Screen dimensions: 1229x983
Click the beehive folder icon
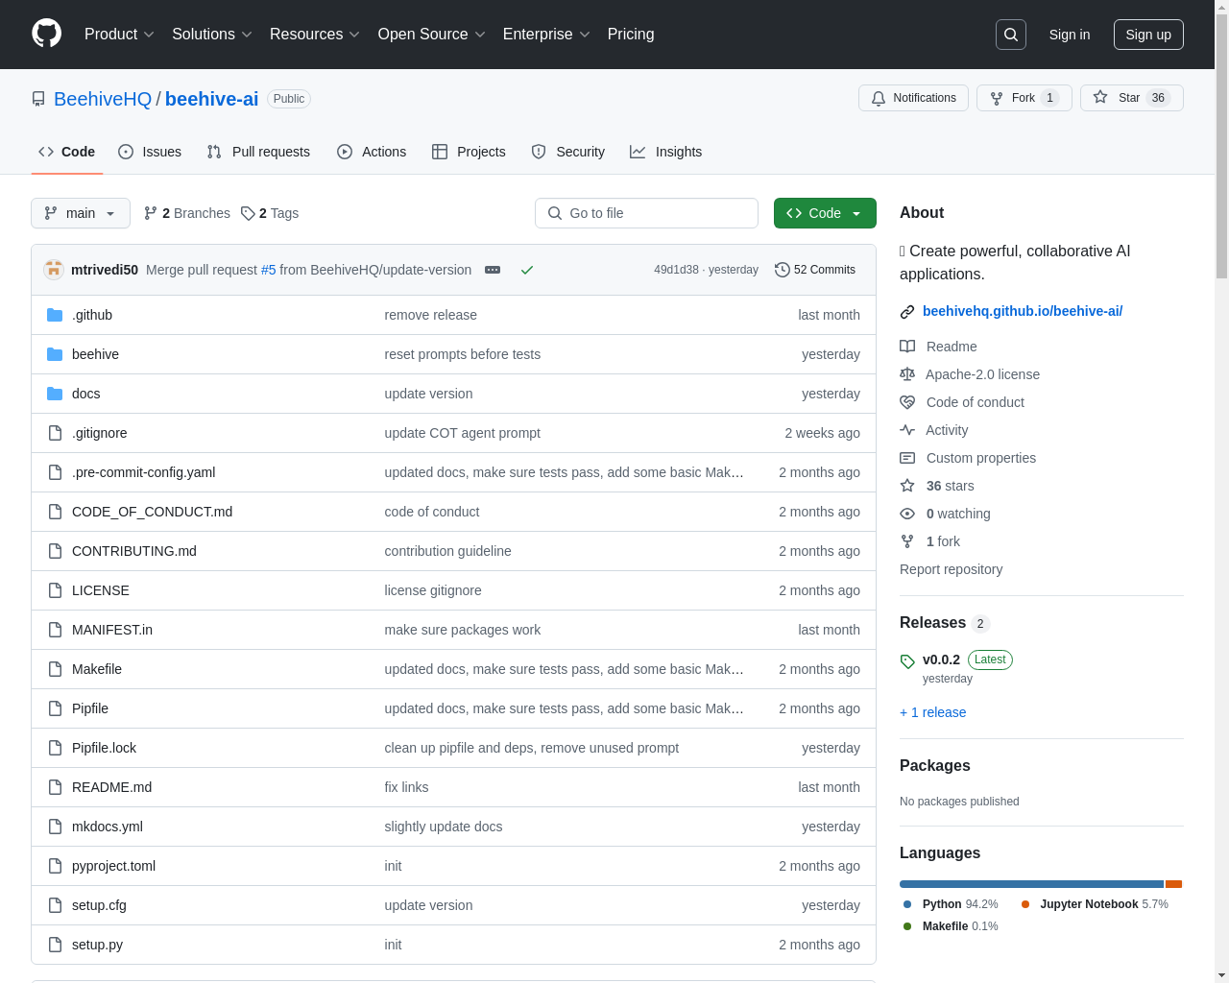[55, 354]
